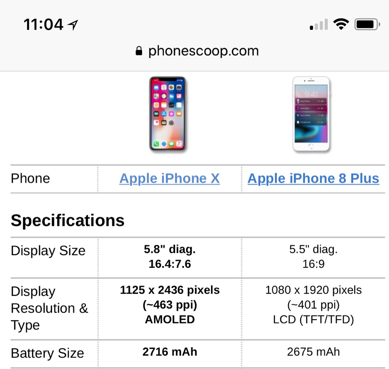389x369 pixels.
Task: Select the Specifications heading
Action: point(68,220)
